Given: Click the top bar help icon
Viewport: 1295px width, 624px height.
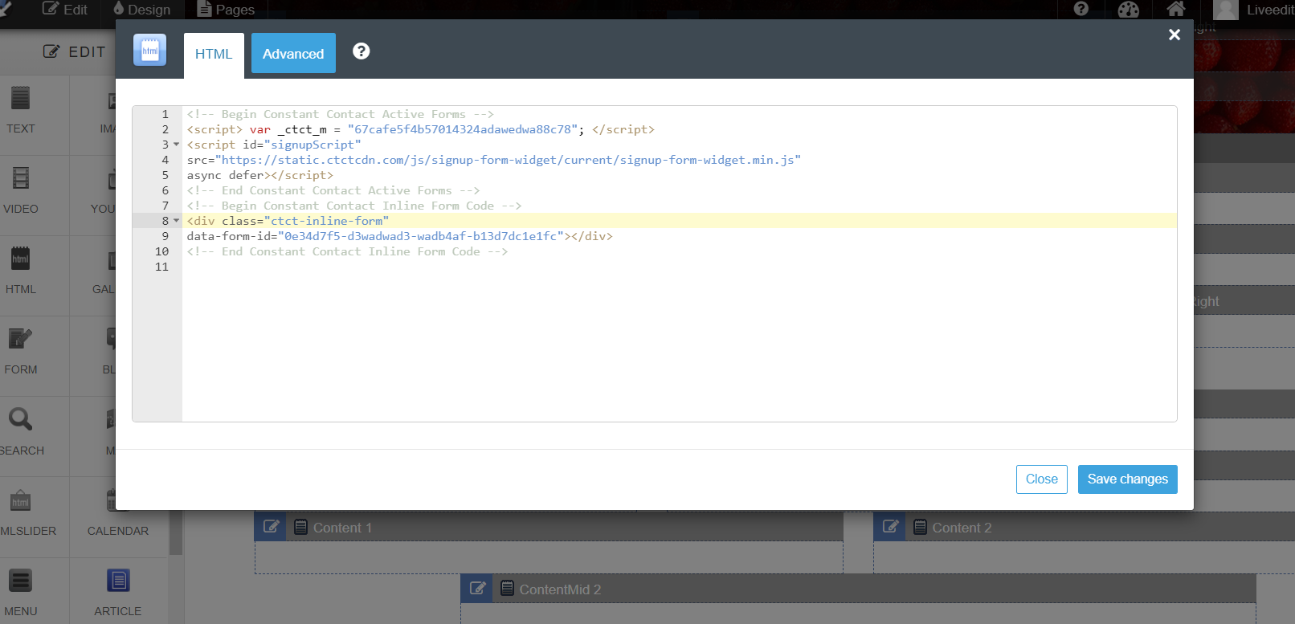Looking at the screenshot, I should pos(1081,9).
